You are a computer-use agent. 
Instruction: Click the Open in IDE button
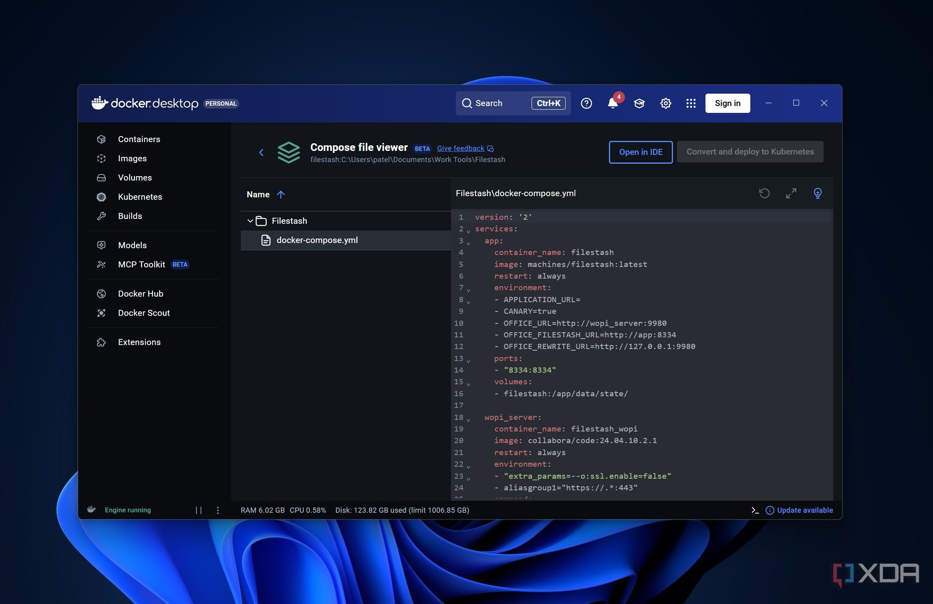pos(641,152)
